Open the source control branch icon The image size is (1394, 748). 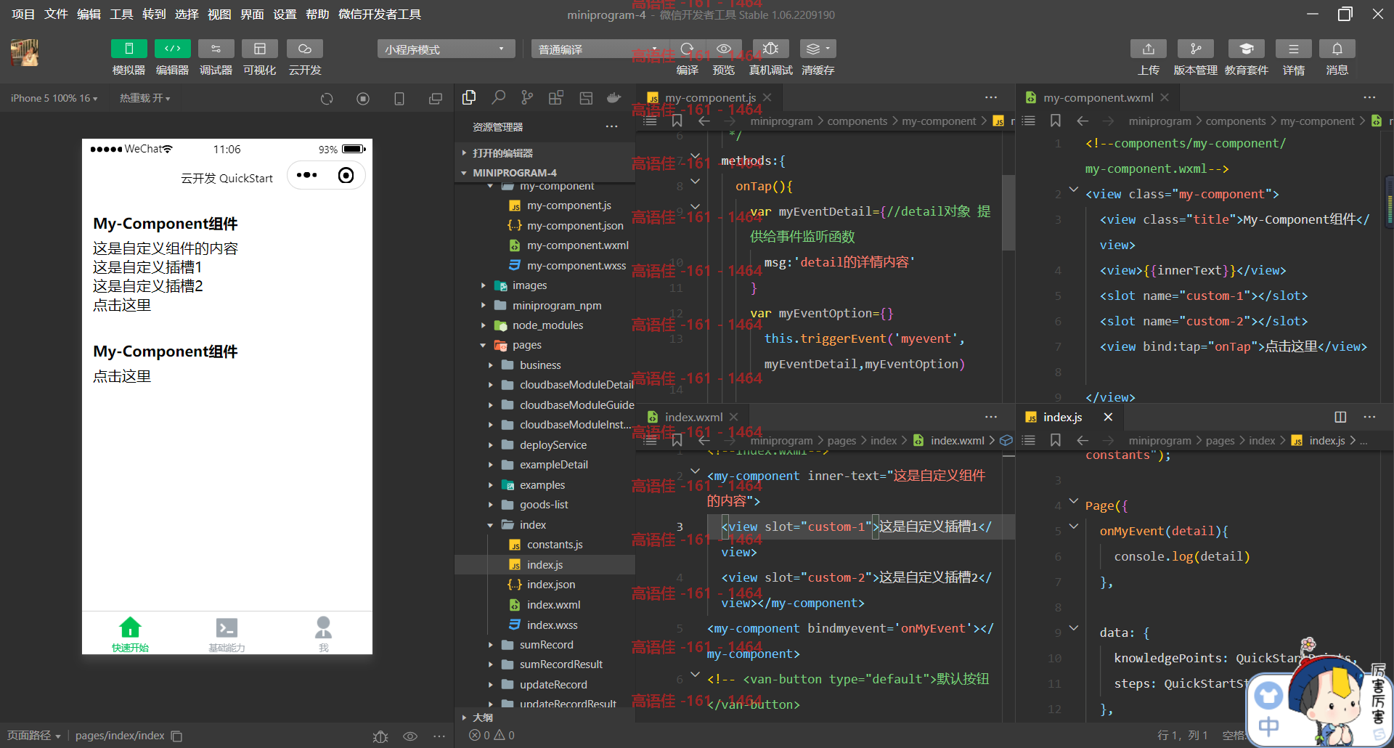[527, 97]
